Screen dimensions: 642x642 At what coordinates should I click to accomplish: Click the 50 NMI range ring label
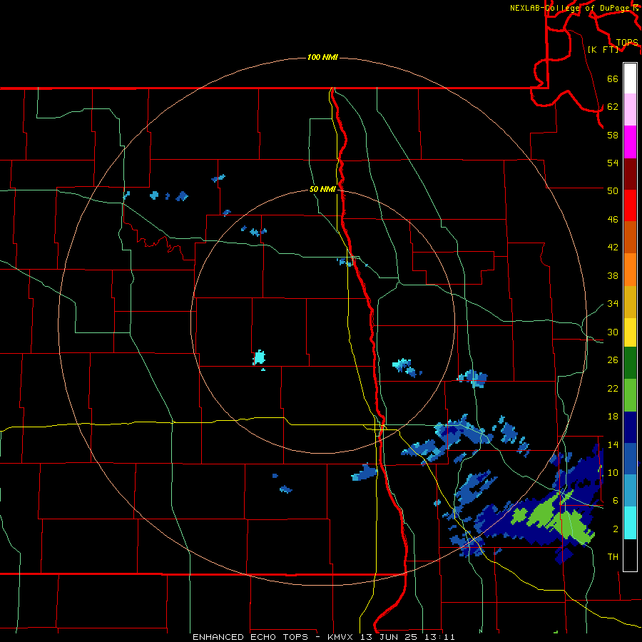pos(322,189)
